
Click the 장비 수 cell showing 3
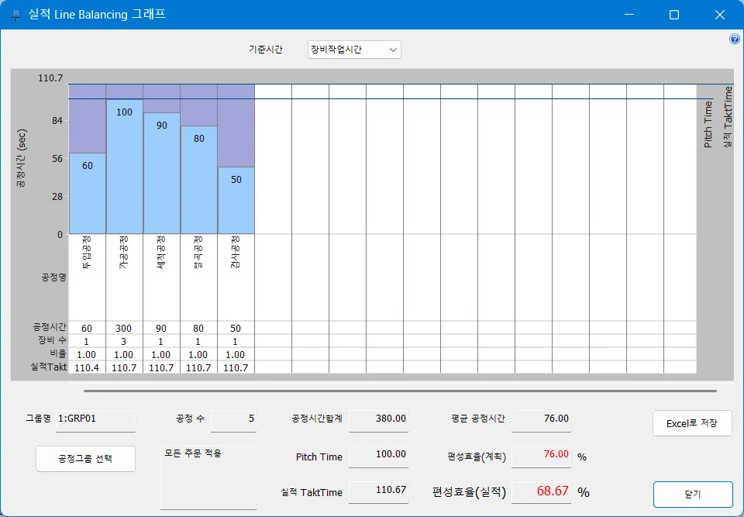pos(124,341)
